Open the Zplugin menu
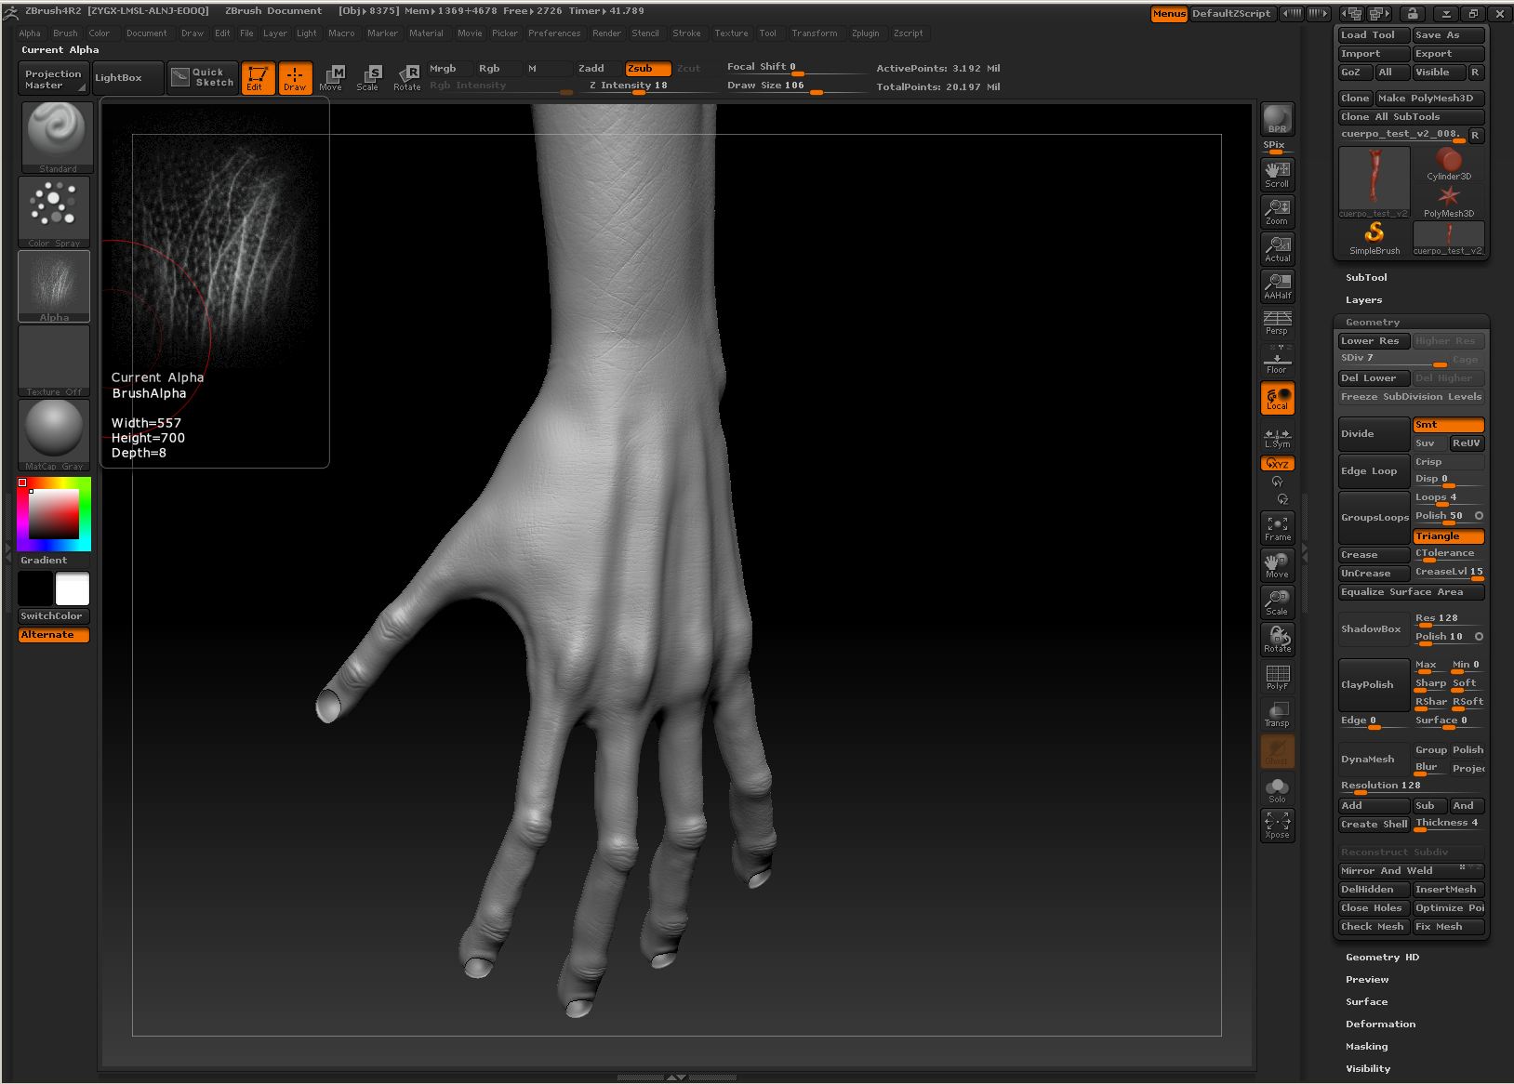Image resolution: width=1514 pixels, height=1084 pixels. coord(865,33)
